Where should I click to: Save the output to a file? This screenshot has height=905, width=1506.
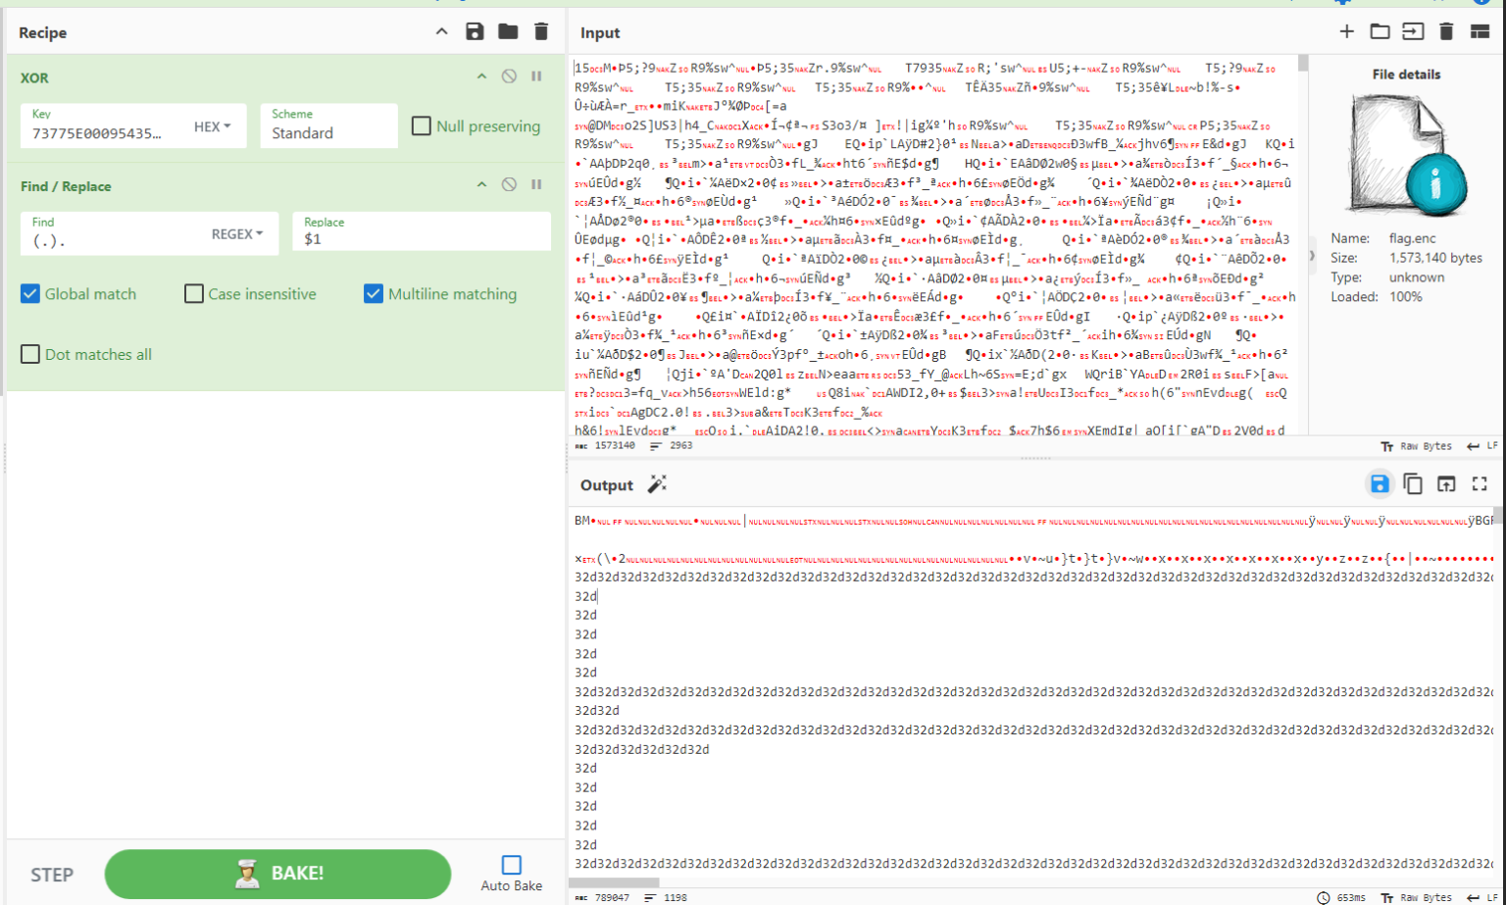[1380, 484]
